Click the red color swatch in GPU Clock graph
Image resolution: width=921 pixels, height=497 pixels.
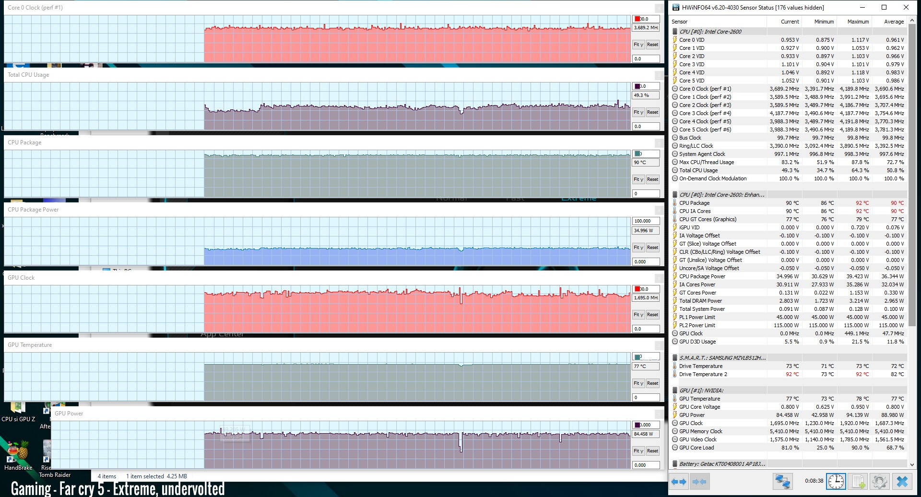click(x=638, y=289)
